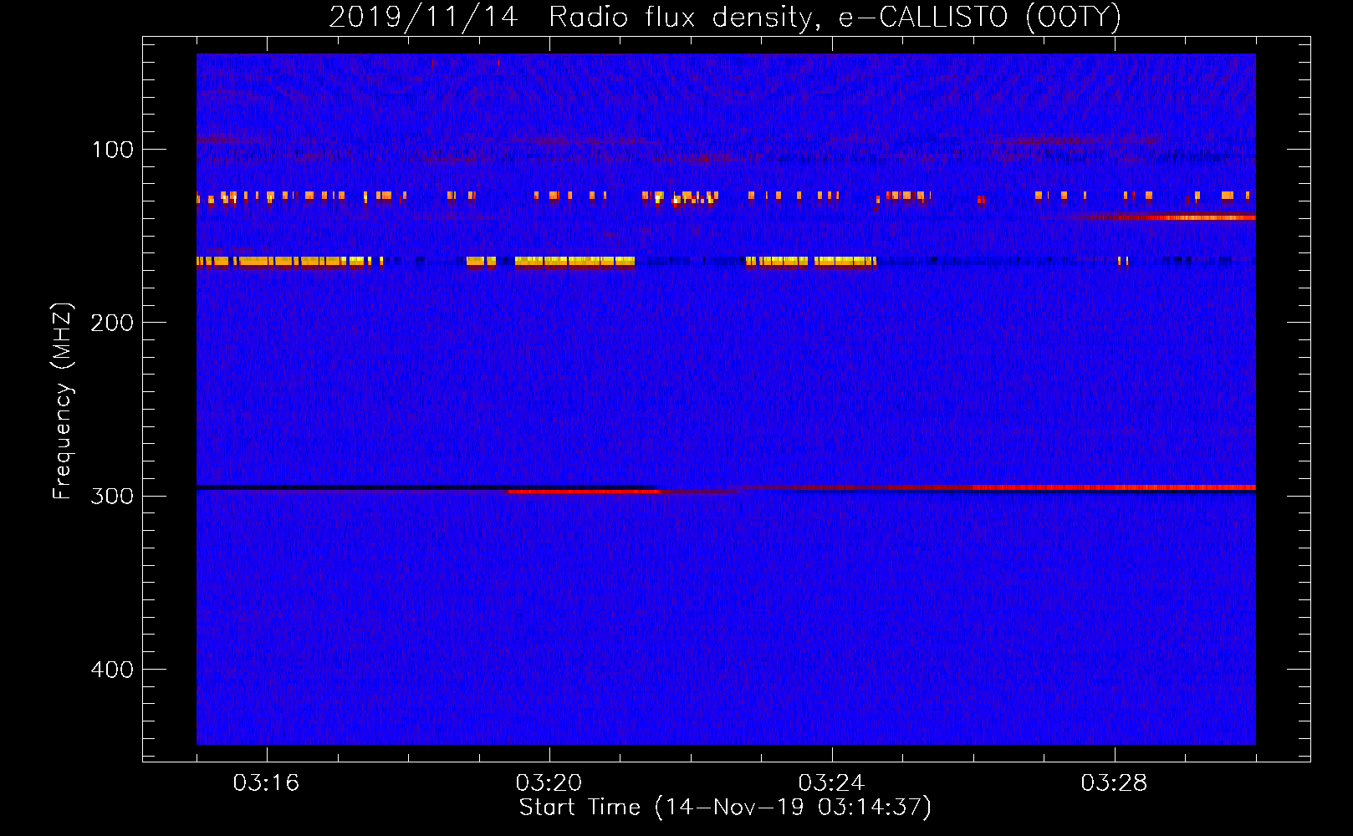Click the 'Frequency (MHZ)' y-axis label
The image size is (1353, 836).
click(63, 401)
